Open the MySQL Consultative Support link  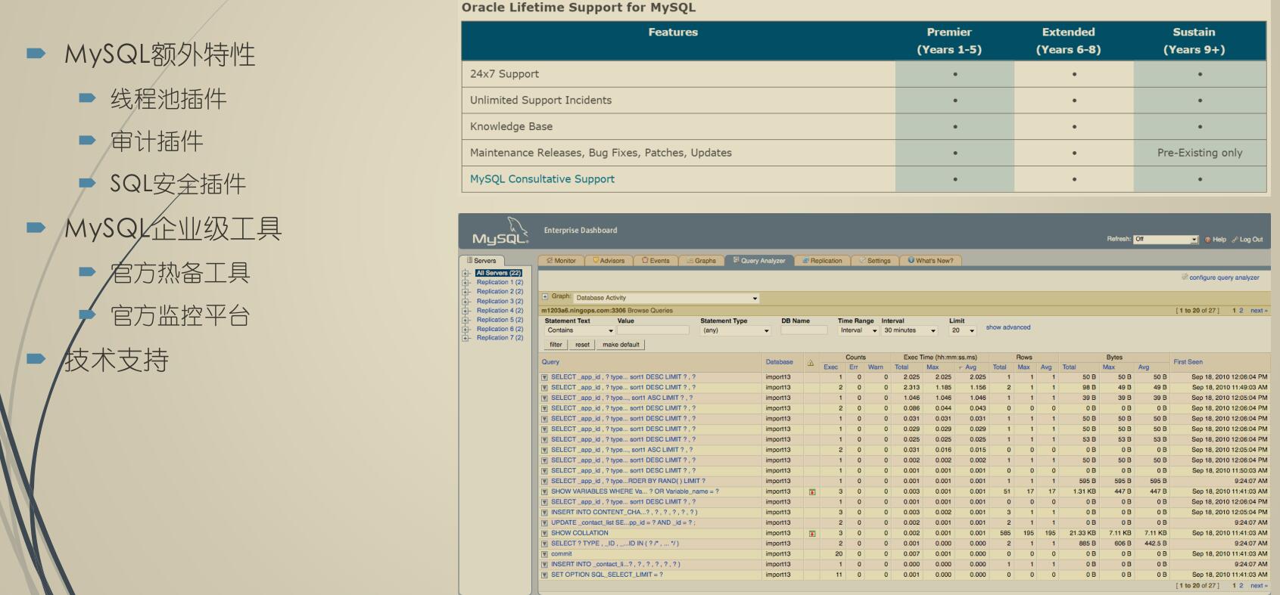click(542, 179)
